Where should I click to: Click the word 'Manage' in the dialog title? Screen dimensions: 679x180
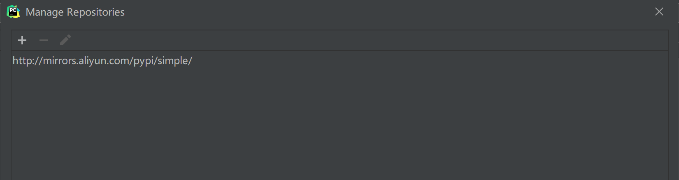point(44,12)
